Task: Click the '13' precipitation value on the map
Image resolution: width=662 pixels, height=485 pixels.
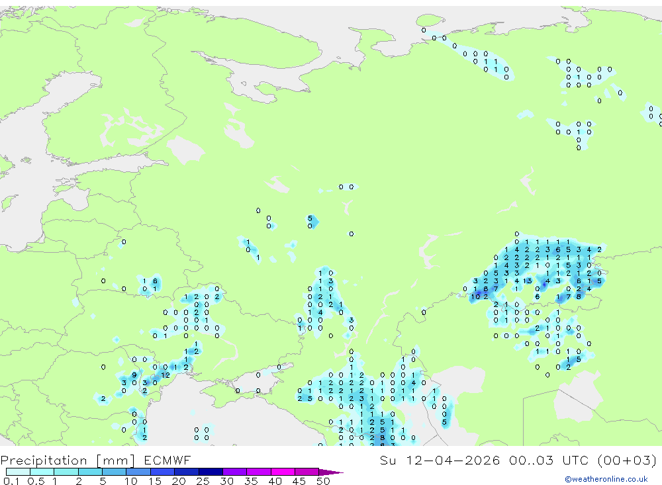Action: 528,281
